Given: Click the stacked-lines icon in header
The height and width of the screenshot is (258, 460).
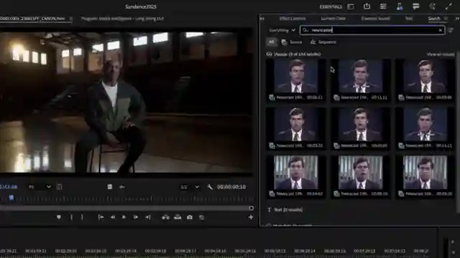Looking at the screenshot, I should pos(383,6).
